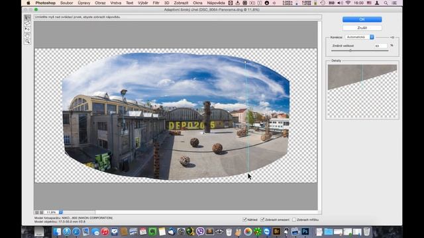The width and height of the screenshot is (424, 238).
Task: Open Safari compass icon in the Dock
Action: coord(76,231)
